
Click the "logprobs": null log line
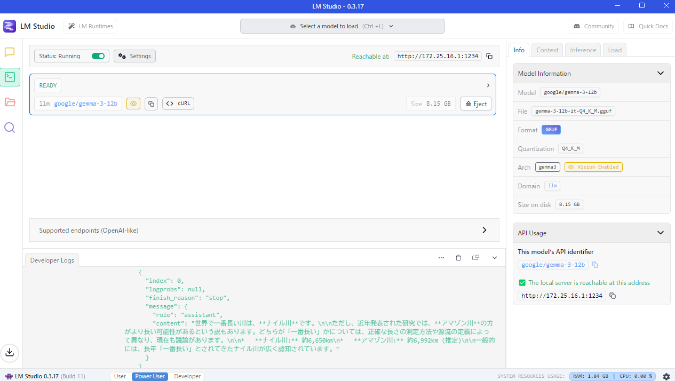[x=175, y=289]
